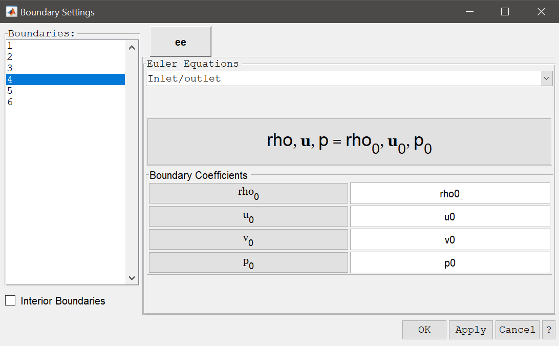The image size is (559, 346).
Task: Click the v0 coefficient label cell
Action: pos(248,239)
